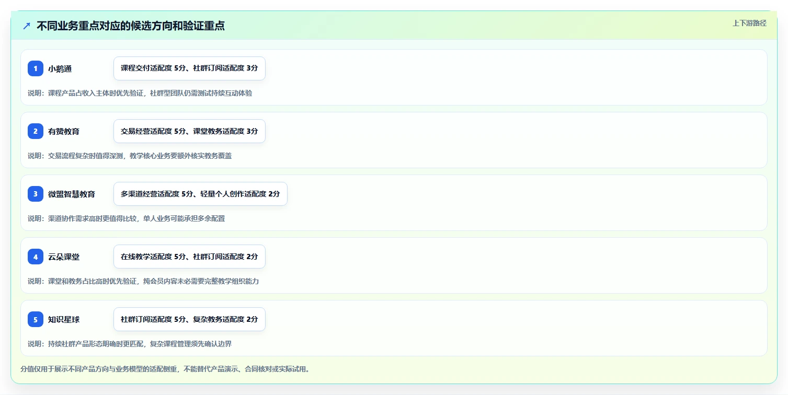The image size is (788, 395).
Task: Click the number 5 badge for 知识星球
Action: [x=36, y=319]
